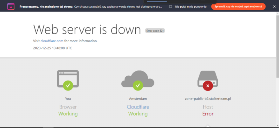The width and height of the screenshot is (279, 128).
Task: Click the page's vertical scrollbar
Action: pos(278,46)
